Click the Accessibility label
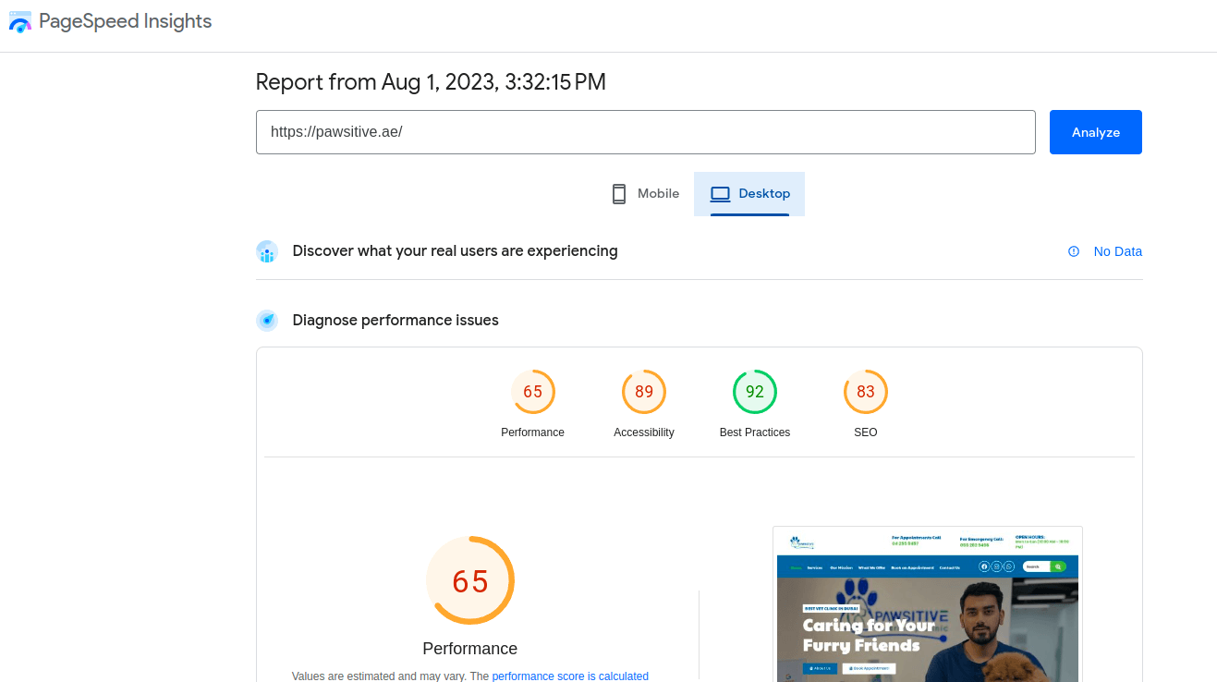Image resolution: width=1217 pixels, height=682 pixels. point(644,432)
